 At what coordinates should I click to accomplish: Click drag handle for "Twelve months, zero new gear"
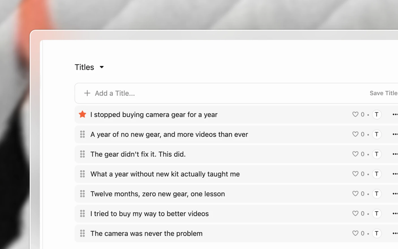pos(82,194)
